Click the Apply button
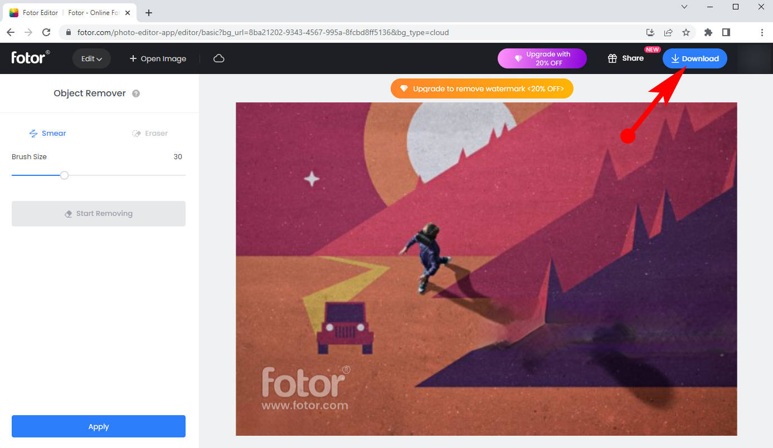This screenshot has height=448, width=773. click(99, 426)
